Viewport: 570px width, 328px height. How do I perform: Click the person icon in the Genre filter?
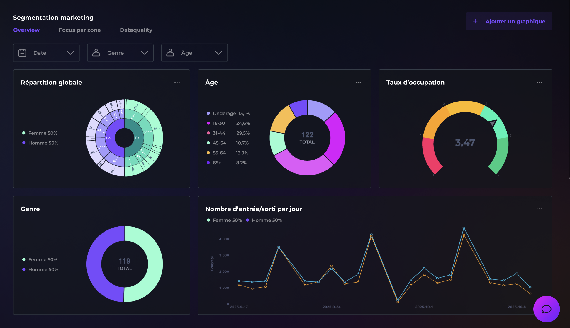(97, 52)
